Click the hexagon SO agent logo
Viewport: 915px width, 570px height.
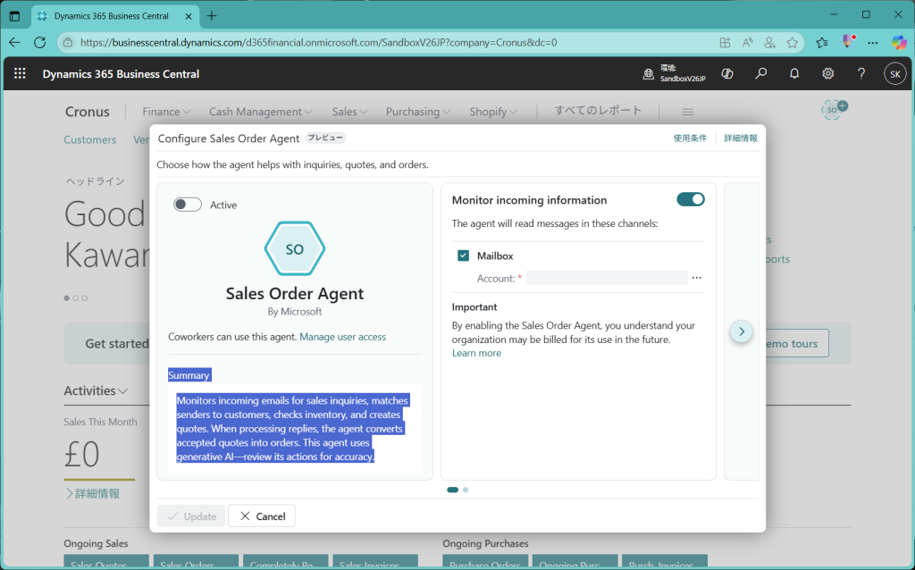295,248
